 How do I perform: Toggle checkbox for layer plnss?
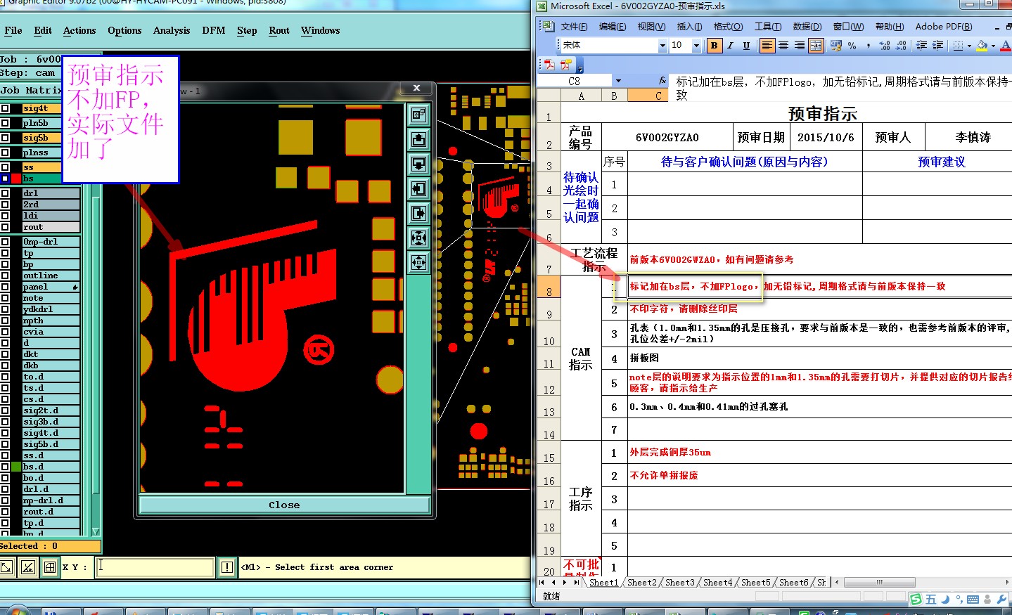point(5,153)
